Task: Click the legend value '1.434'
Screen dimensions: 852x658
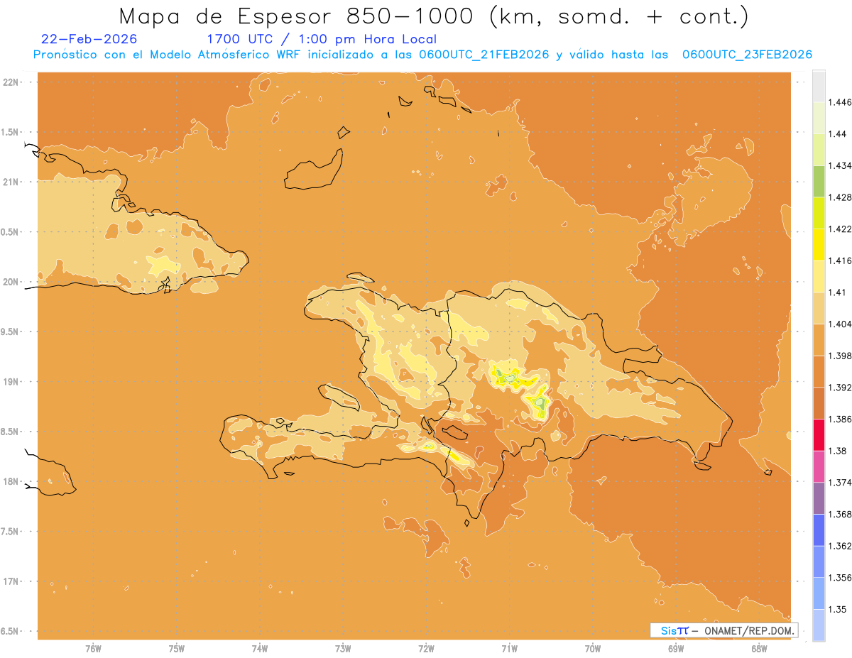Action: point(840,165)
